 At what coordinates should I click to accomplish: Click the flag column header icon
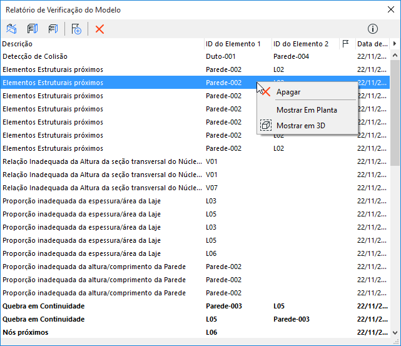[345, 44]
